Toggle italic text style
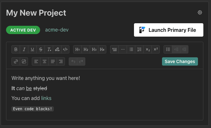The image size is (211, 128). 24,49
